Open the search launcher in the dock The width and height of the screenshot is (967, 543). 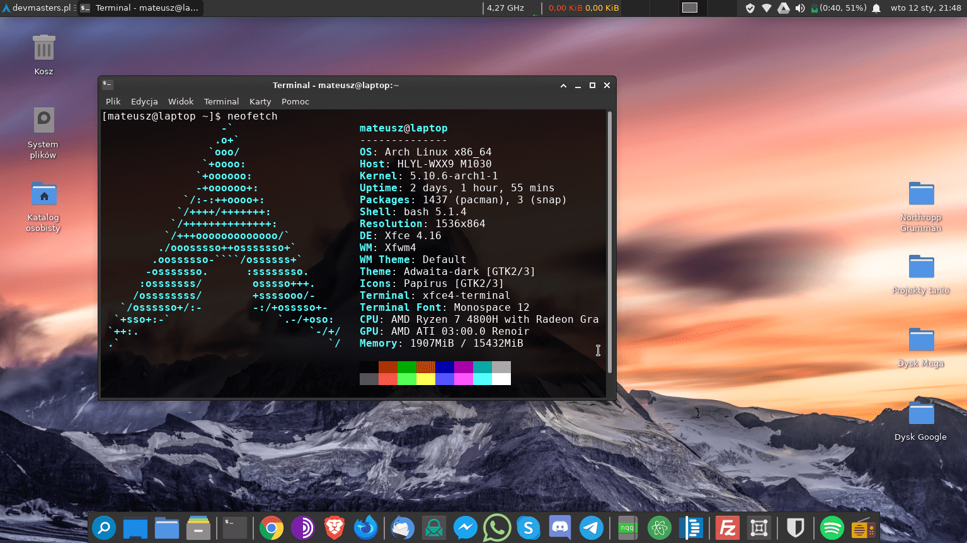pos(104,528)
